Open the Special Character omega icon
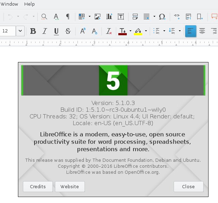218x203 pixels. [x=162, y=17]
